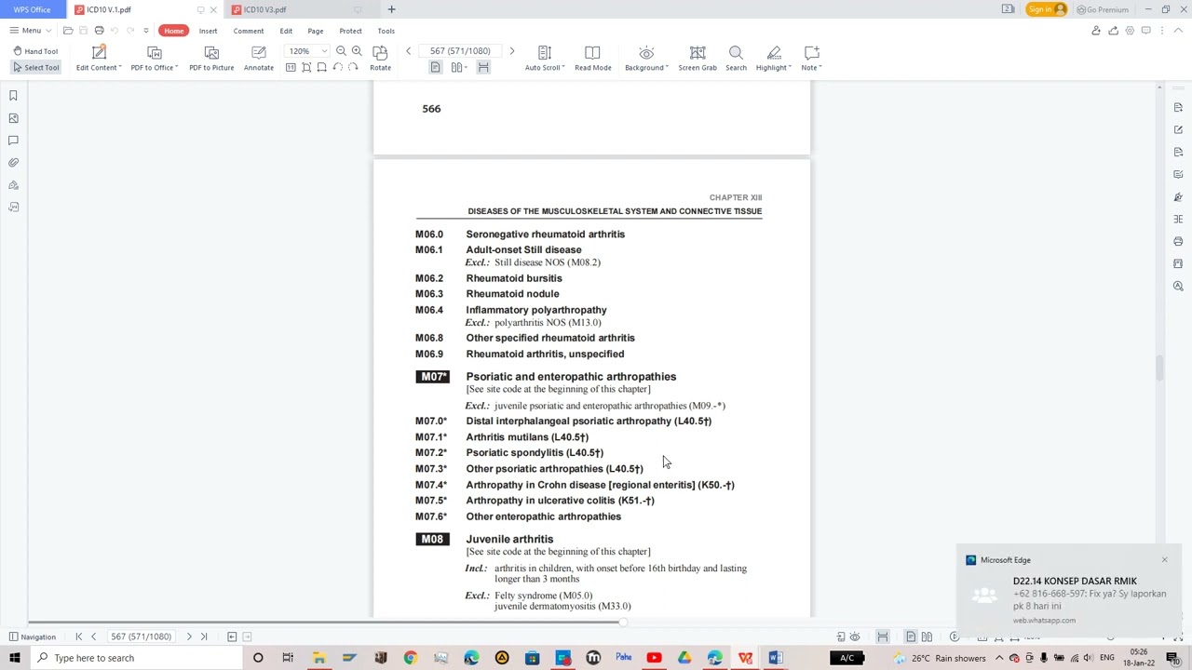Open the Protect tab
1192x670 pixels.
click(351, 31)
